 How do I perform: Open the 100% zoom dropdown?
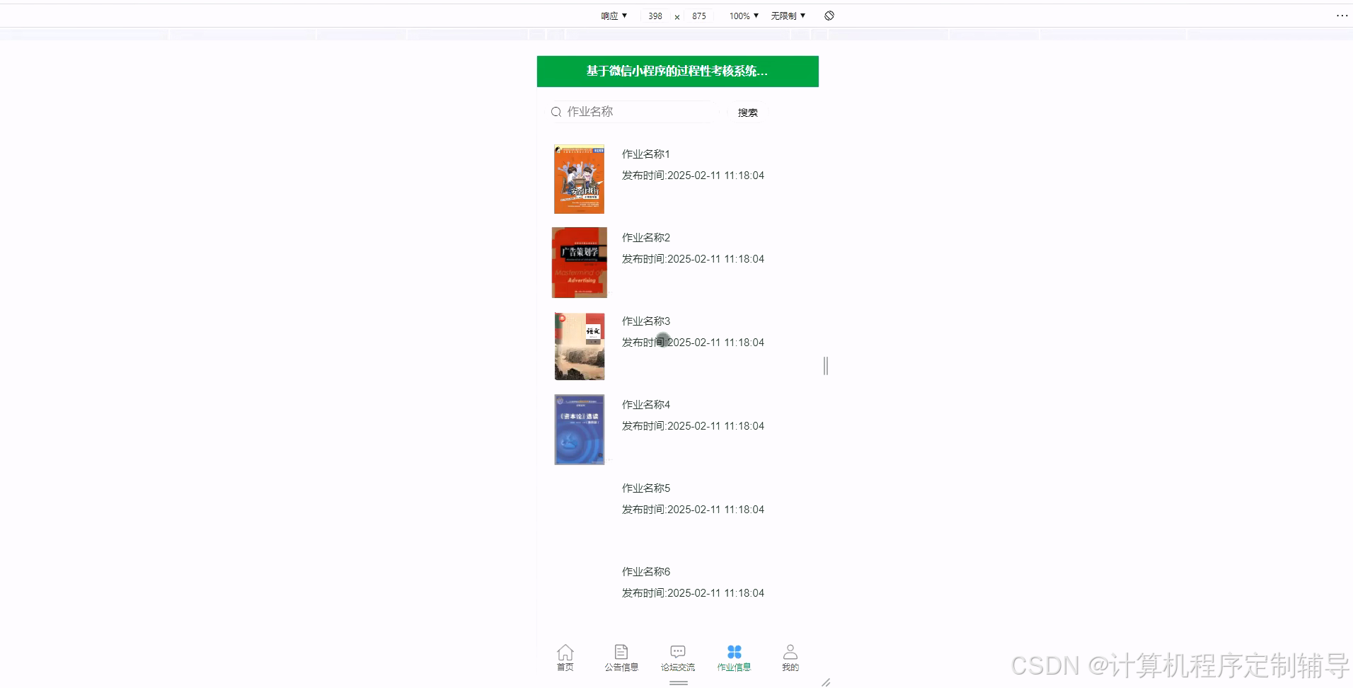click(x=742, y=15)
